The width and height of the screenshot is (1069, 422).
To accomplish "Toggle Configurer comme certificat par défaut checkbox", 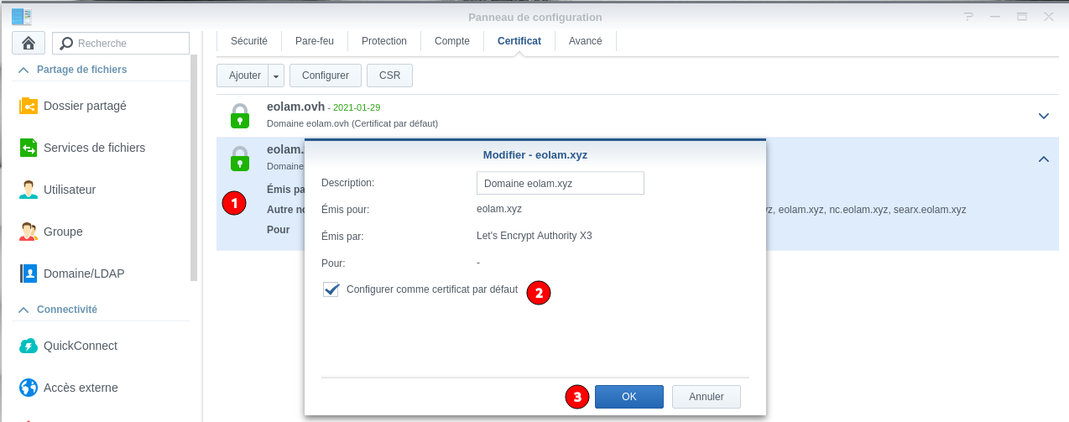I will (331, 289).
